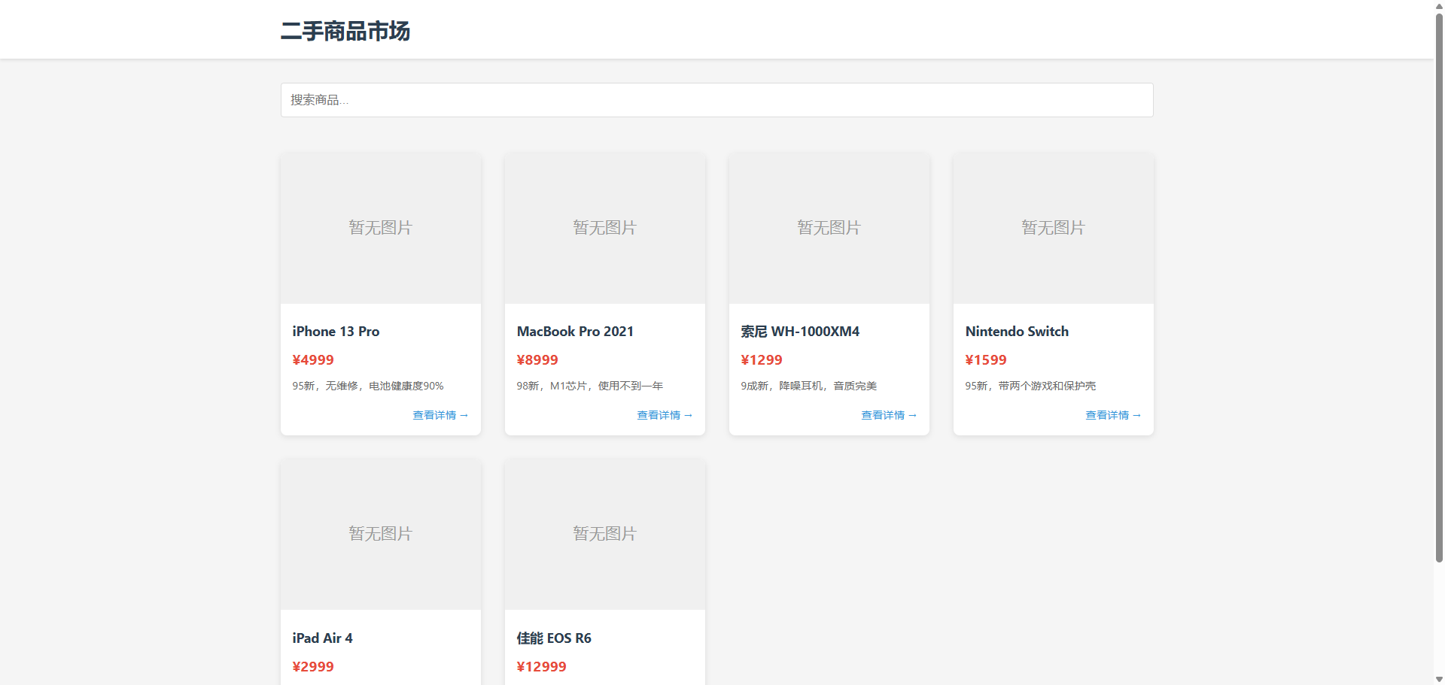The height and width of the screenshot is (685, 1445).
Task: Open 查看详情 link for 索尼 WH-1000XM4
Action: click(x=888, y=415)
